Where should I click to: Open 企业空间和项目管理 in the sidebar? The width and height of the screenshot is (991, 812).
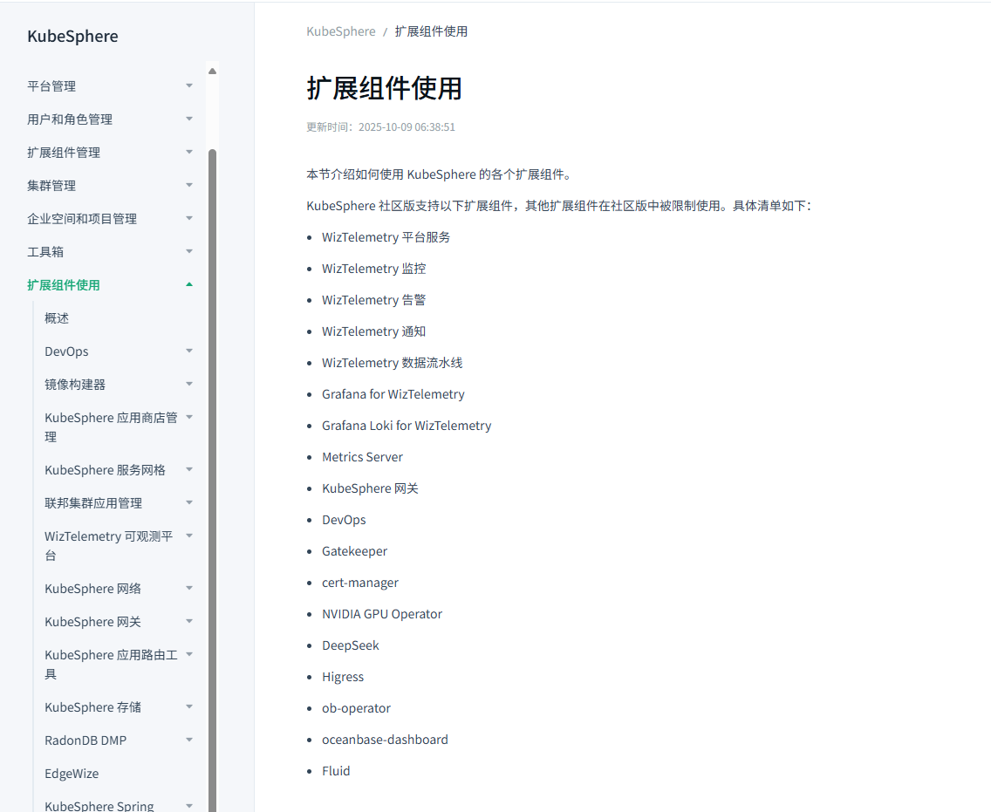(82, 219)
